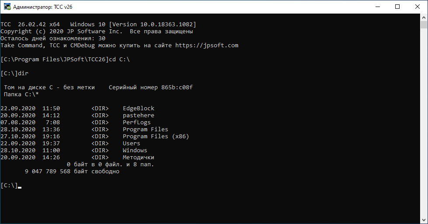Click the Методички folder name
Viewport: 428px width, 224px height.
(x=138, y=157)
